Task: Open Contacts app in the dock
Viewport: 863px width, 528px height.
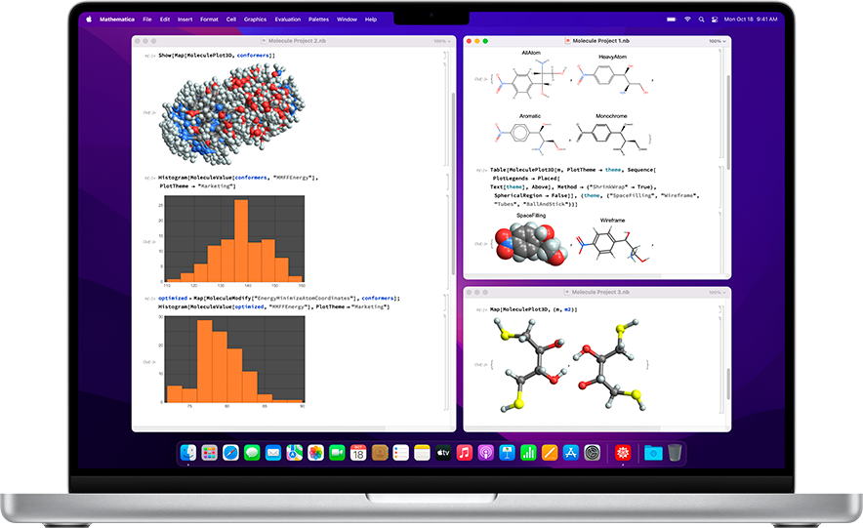Action: (380, 453)
